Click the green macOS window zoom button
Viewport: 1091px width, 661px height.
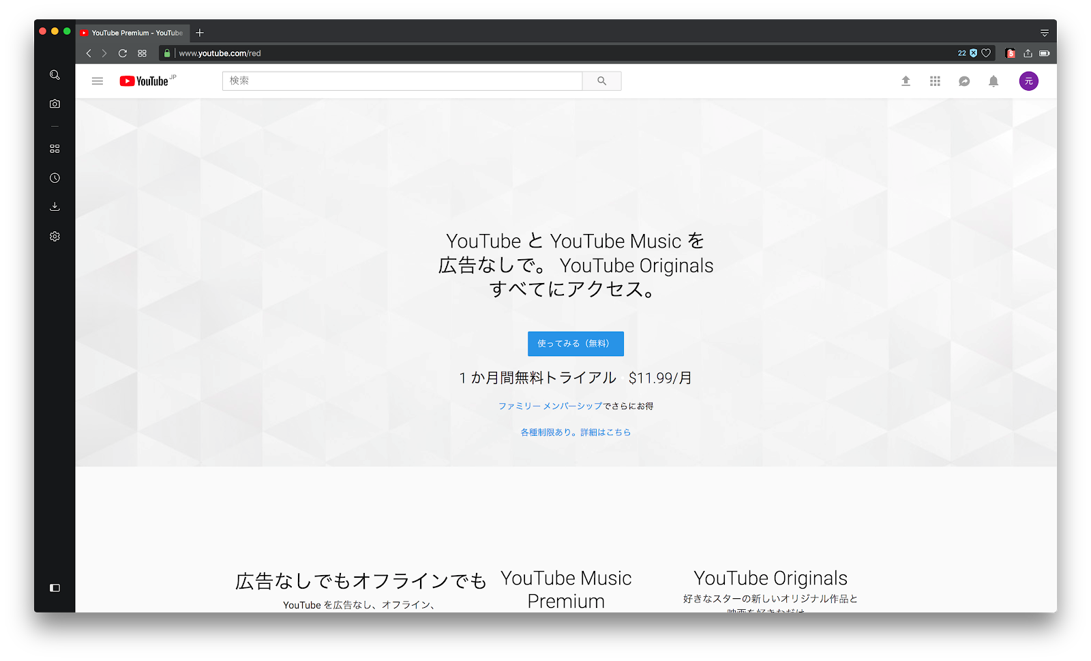pyautogui.click(x=67, y=31)
